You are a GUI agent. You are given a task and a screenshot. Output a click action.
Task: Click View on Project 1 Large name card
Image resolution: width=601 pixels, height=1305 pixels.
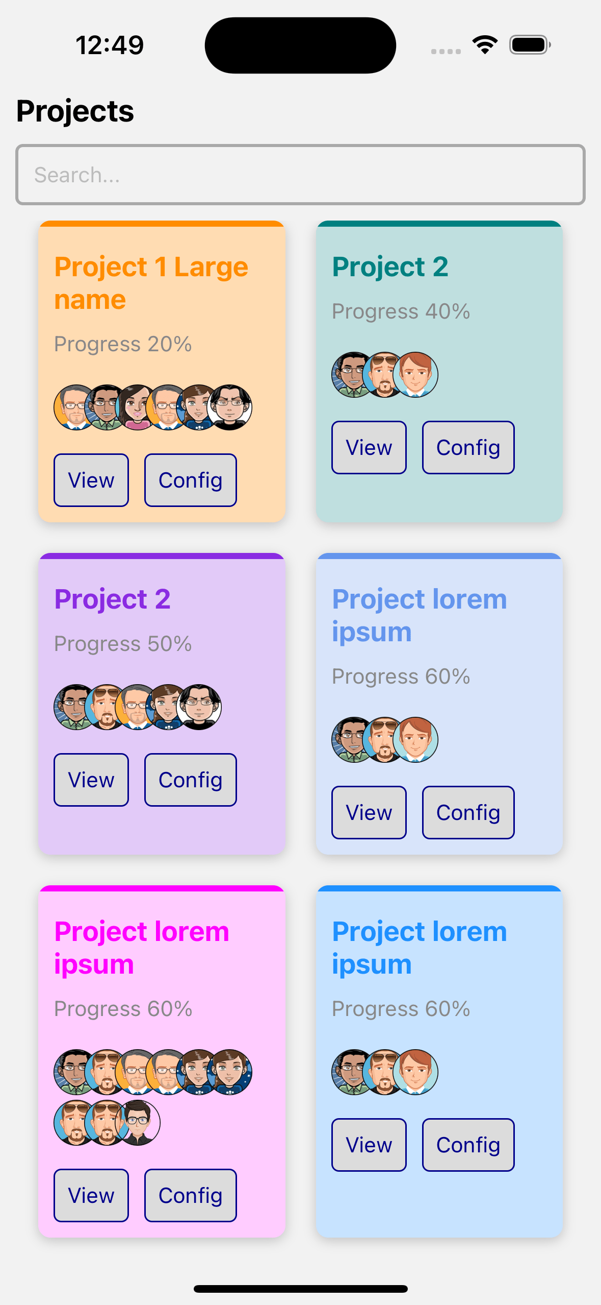[91, 480]
